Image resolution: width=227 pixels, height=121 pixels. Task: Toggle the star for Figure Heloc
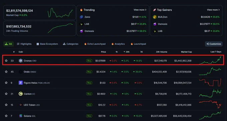click(6, 83)
